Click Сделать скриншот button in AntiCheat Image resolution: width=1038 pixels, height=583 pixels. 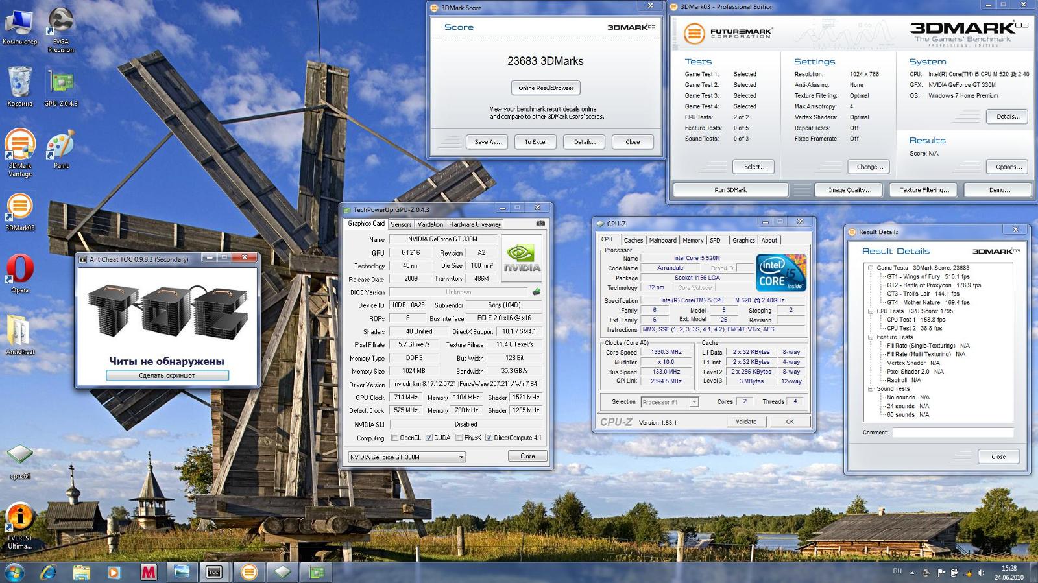coord(167,375)
